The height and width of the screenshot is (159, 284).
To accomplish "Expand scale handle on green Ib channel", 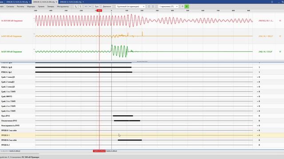I will [x=34, y=49].
